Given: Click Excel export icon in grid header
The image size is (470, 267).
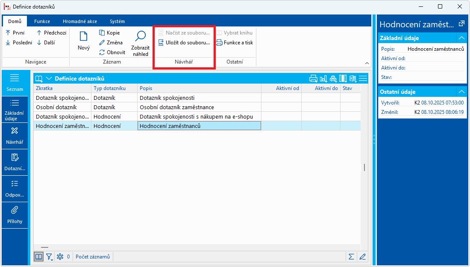Looking at the screenshot, I should pyautogui.click(x=353, y=79).
